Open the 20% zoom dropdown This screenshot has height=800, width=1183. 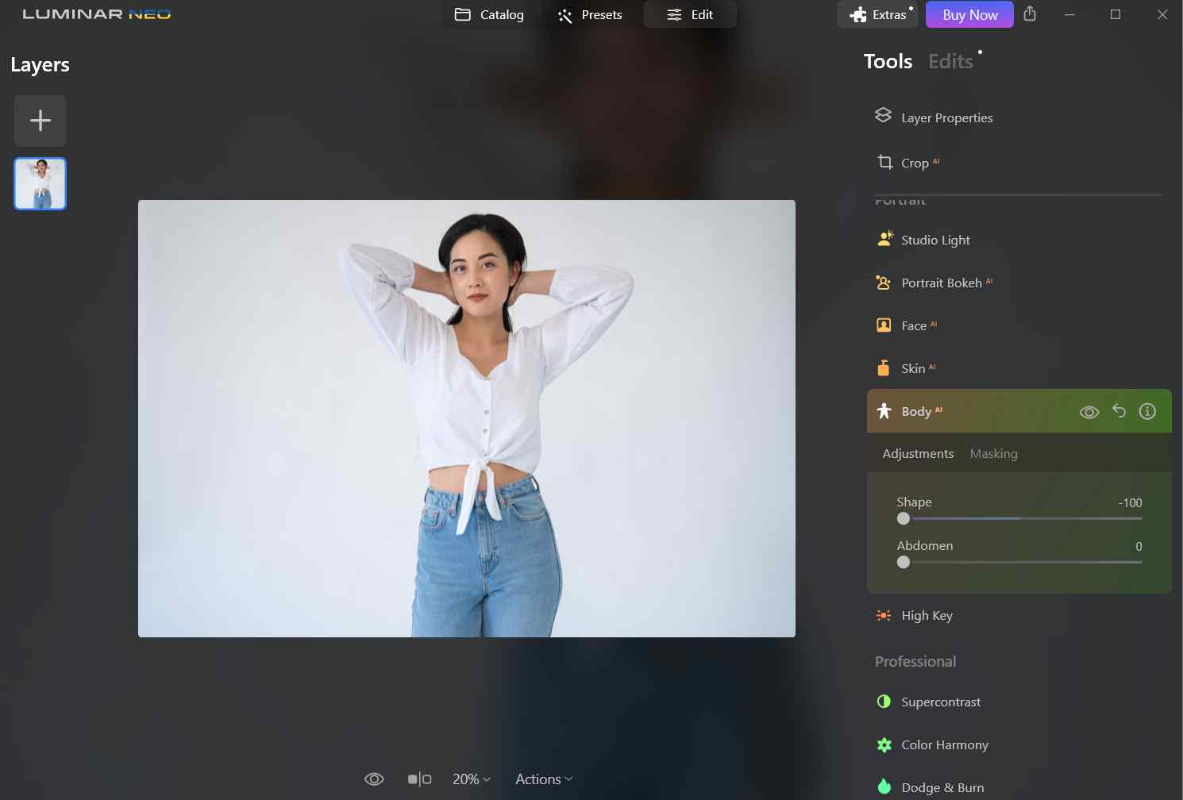click(472, 779)
